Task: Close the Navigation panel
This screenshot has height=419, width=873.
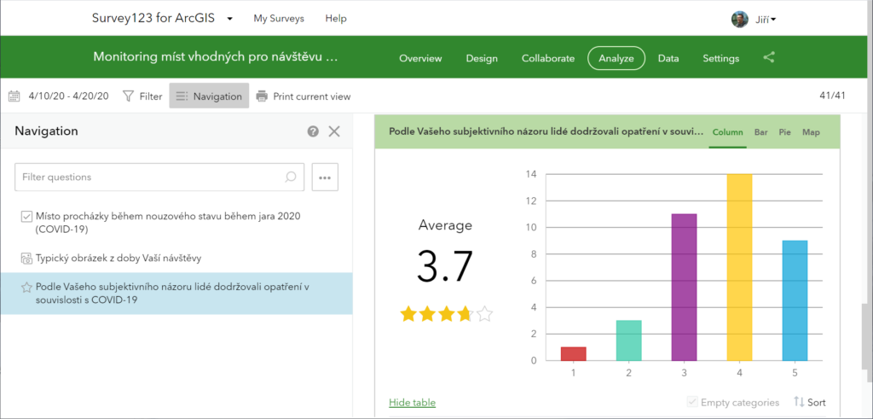Action: tap(334, 131)
